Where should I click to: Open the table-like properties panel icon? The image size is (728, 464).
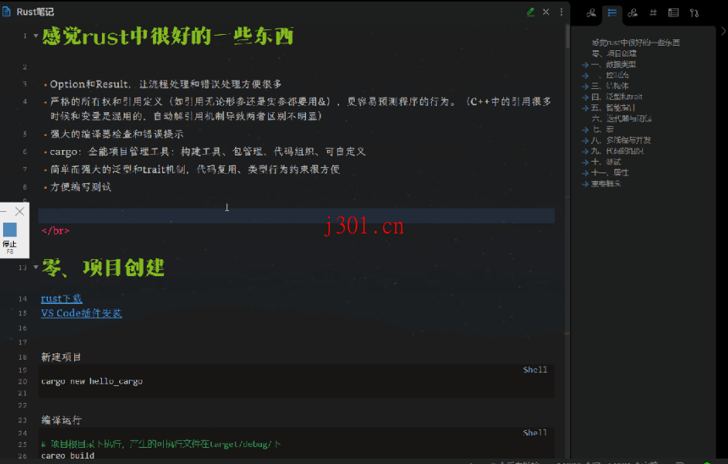(x=674, y=13)
